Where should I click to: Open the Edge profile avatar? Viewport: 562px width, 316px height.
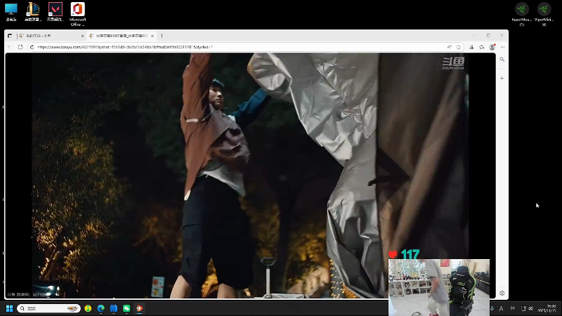click(492, 47)
